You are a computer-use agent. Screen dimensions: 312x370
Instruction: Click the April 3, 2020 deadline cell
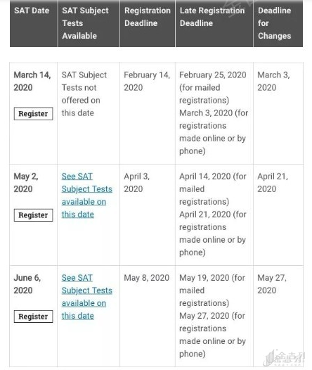137,183
